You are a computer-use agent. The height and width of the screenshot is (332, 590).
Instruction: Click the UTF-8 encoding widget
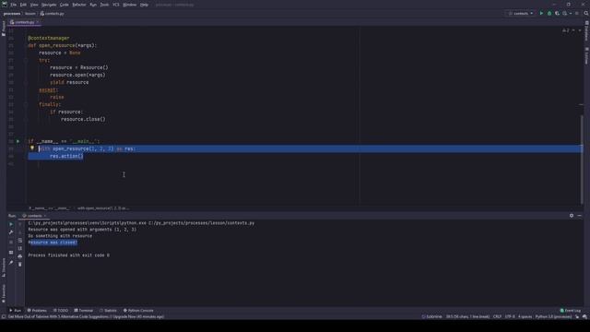[x=510, y=317]
